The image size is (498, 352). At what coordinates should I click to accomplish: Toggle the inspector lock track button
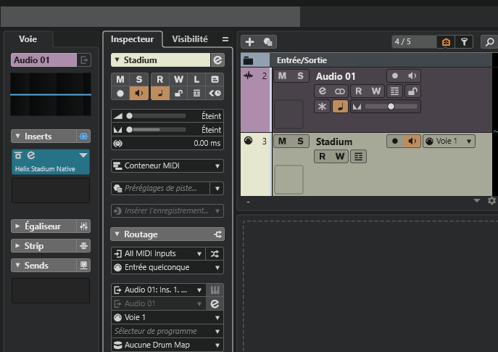(x=178, y=94)
